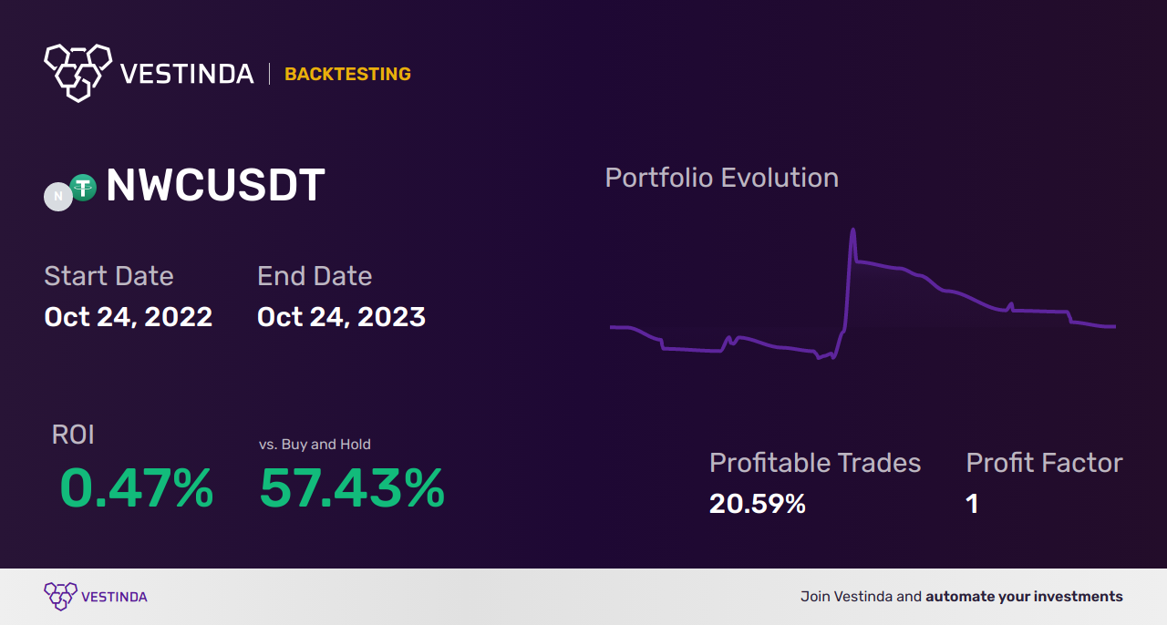This screenshot has height=625, width=1167.
Task: Click the Start Date label
Action: pos(108,276)
